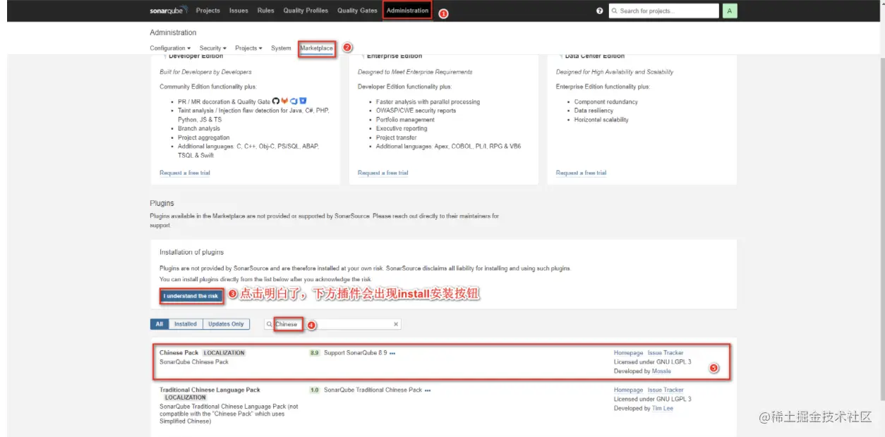Open developer Tim Lee link
885x437 pixels.
tap(663, 408)
